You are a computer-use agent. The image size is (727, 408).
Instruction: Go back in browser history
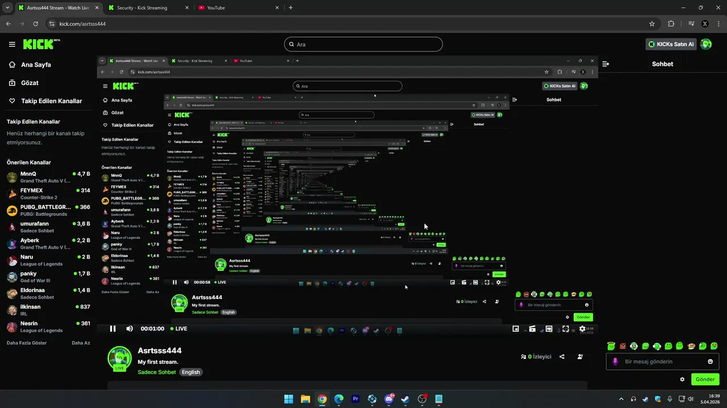point(8,24)
